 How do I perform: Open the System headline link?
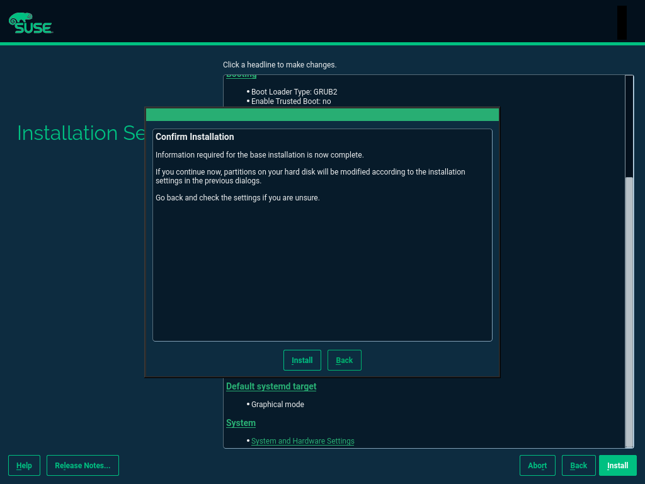point(241,423)
